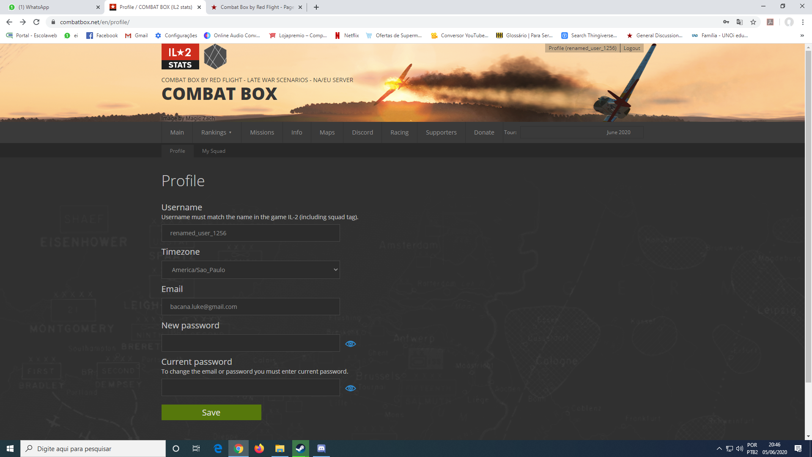Viewport: 812px width, 457px height.
Task: Open the Missions menu item
Action: pos(262,132)
